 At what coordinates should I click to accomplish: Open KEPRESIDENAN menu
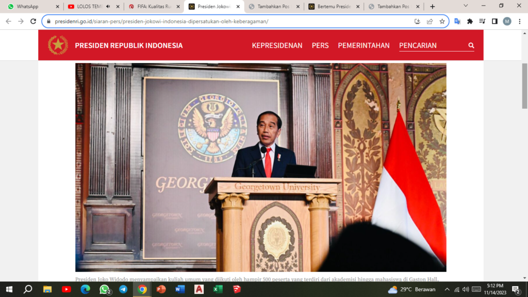tap(277, 45)
